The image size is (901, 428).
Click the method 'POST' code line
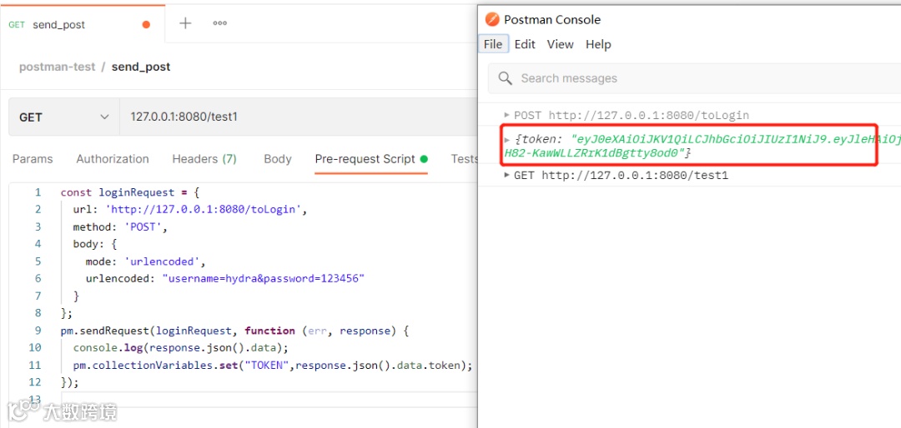[x=119, y=226]
